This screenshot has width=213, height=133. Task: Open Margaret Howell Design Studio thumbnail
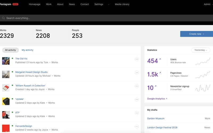tap(6, 74)
